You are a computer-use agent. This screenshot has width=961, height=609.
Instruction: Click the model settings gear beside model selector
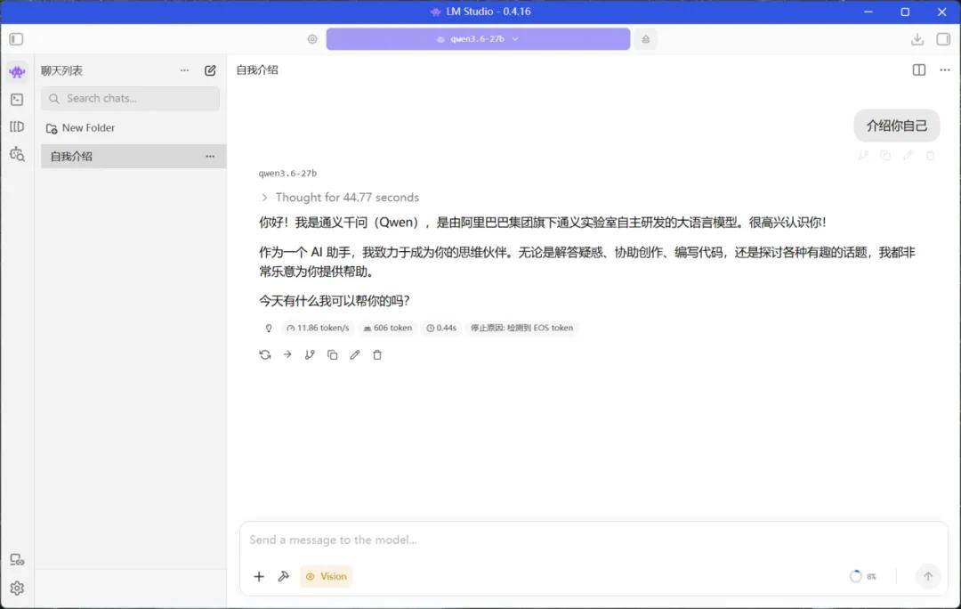[x=312, y=39]
